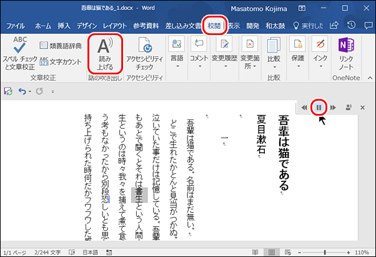Click the Tell Me lightbulb search box

[309, 26]
